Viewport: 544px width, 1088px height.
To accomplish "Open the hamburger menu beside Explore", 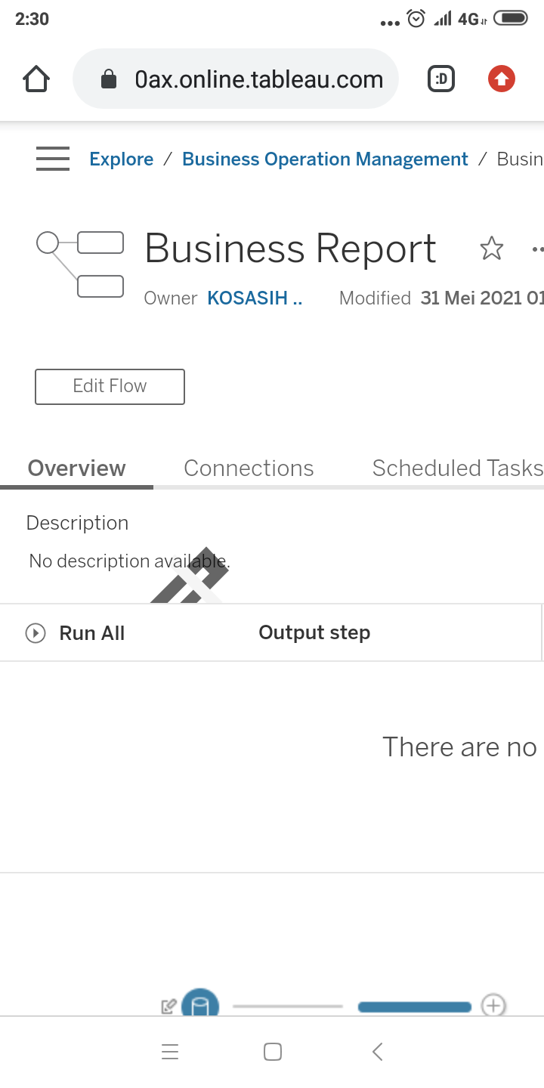I will (x=52, y=159).
